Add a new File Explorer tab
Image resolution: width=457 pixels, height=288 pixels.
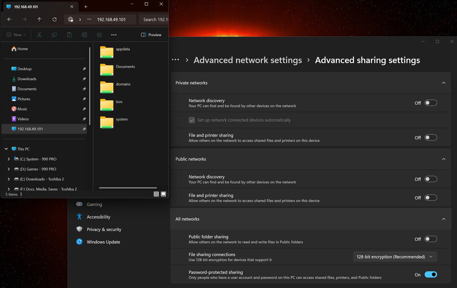86,7
